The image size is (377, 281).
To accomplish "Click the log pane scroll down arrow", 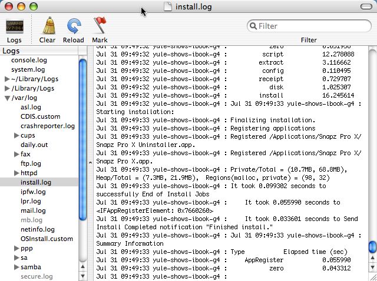I will (372, 267).
